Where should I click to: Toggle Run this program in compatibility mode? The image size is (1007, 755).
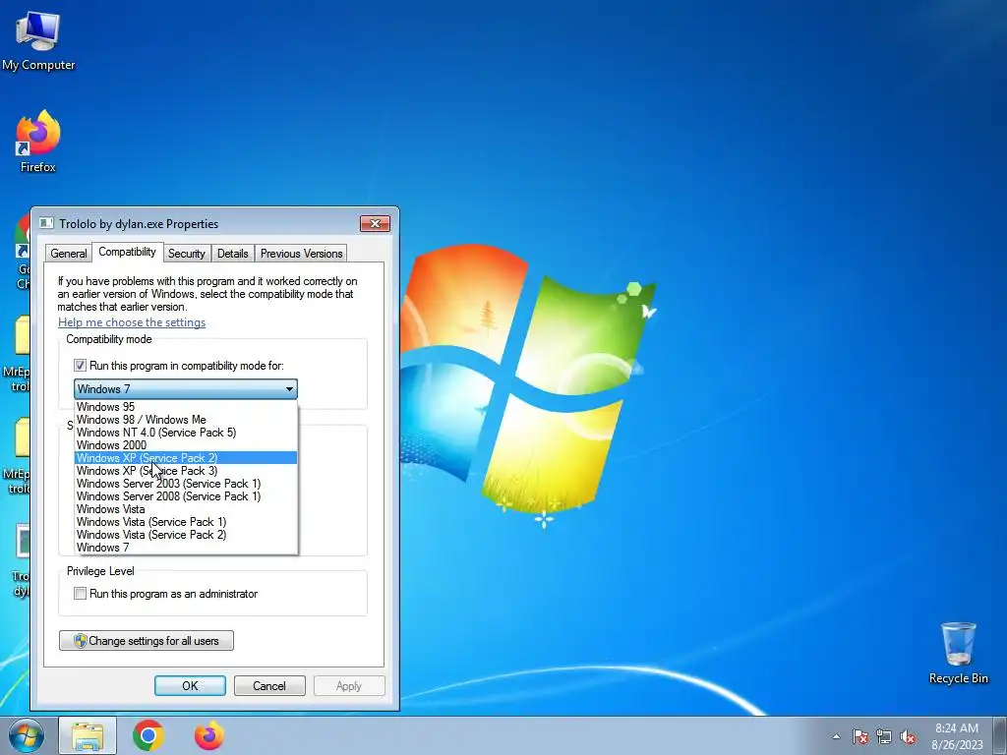click(x=80, y=366)
